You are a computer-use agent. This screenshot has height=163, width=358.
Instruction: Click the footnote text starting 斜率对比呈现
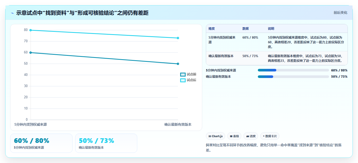[274, 148]
